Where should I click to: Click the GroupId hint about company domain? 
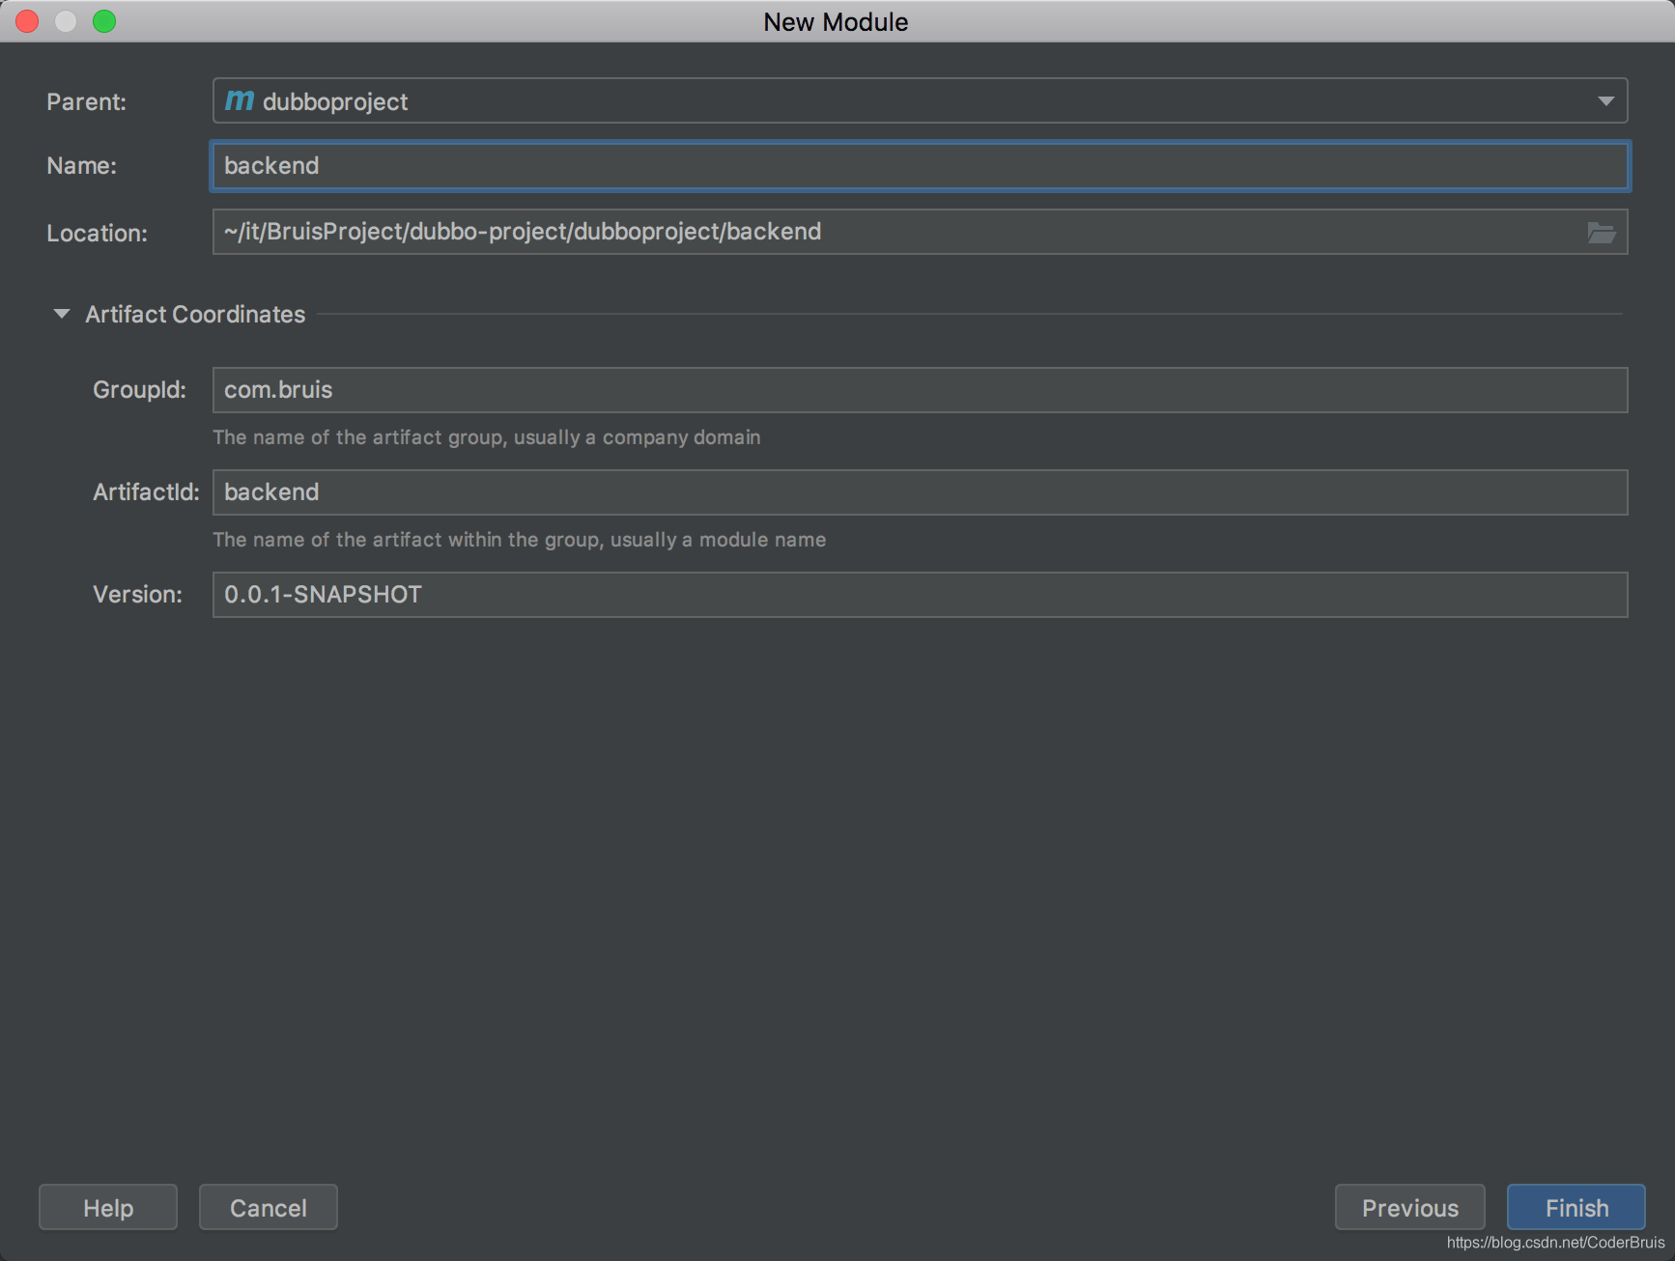click(487, 437)
